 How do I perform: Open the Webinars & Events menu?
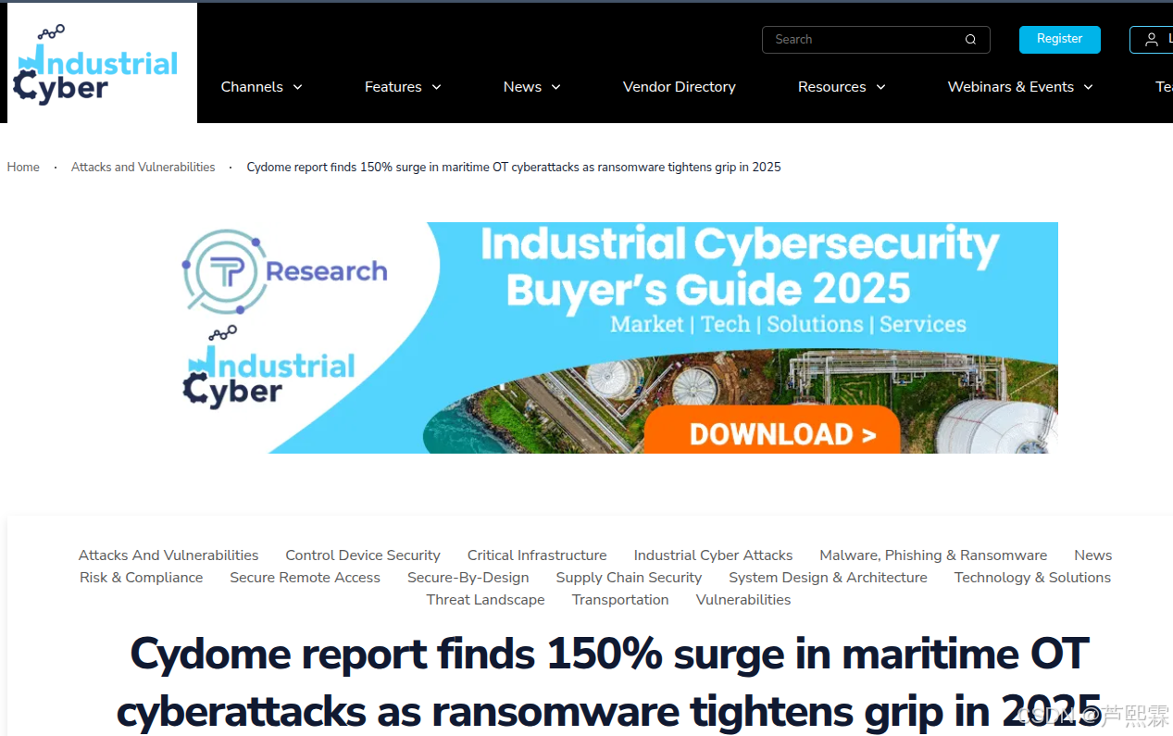click(1011, 87)
